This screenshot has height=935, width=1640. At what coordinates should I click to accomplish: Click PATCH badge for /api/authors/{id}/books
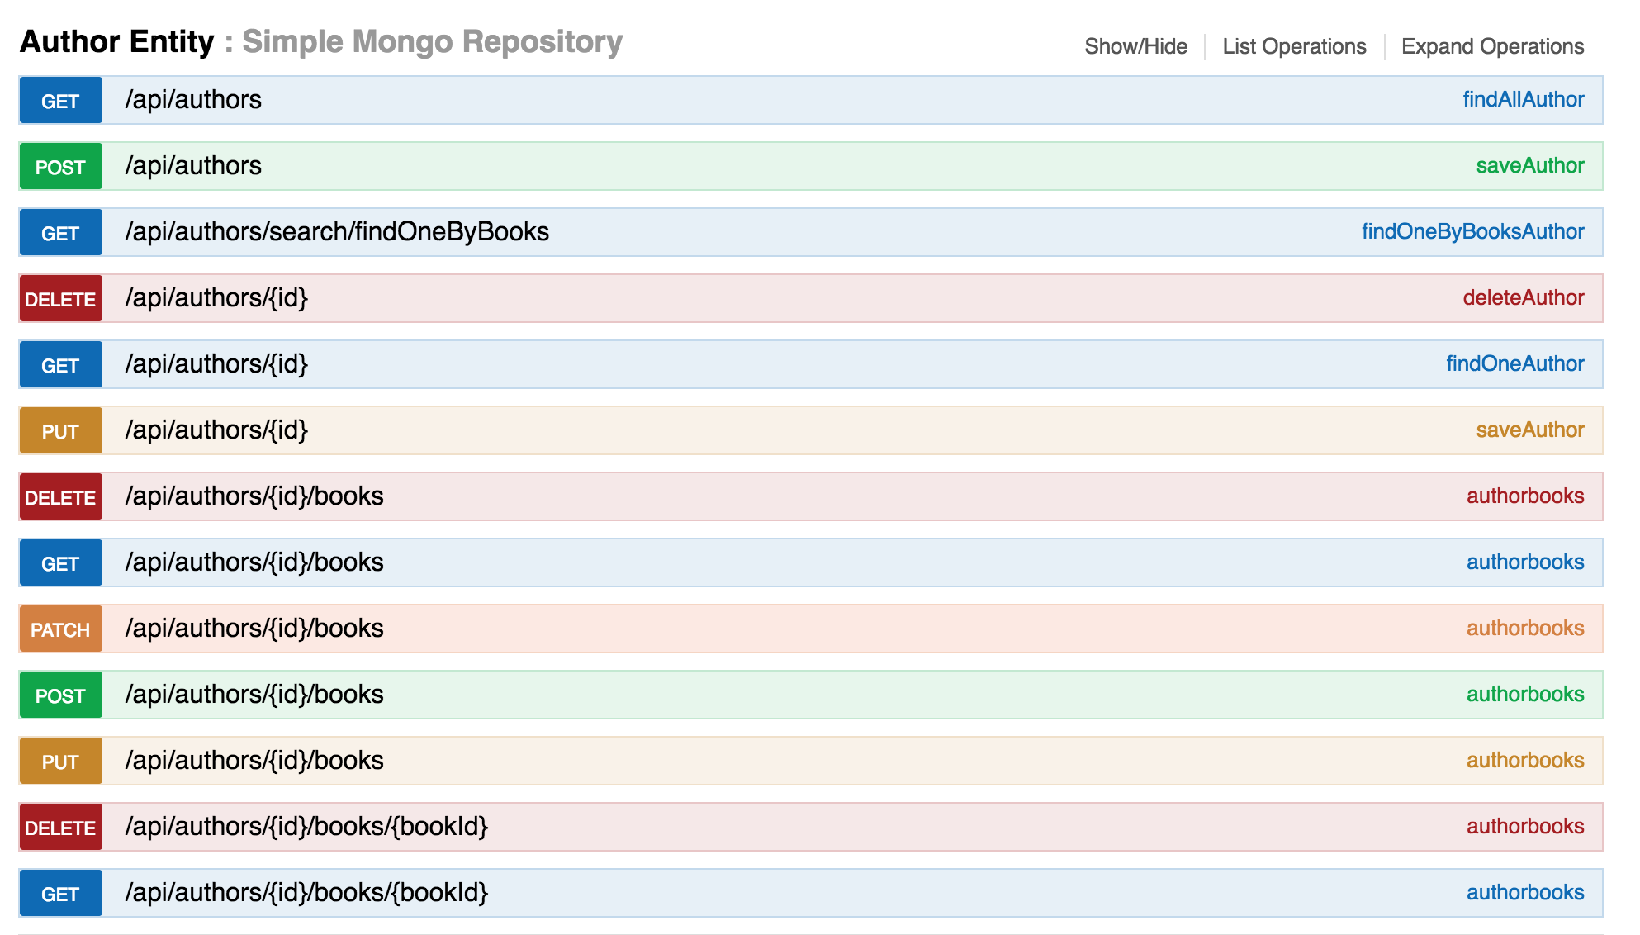(x=61, y=629)
